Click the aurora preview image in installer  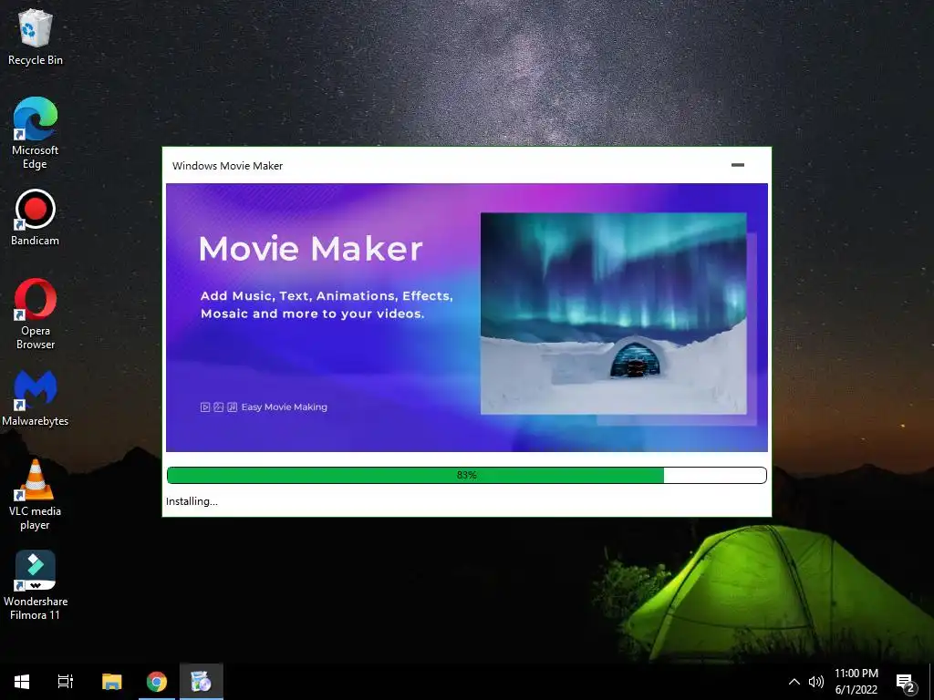[x=614, y=314]
